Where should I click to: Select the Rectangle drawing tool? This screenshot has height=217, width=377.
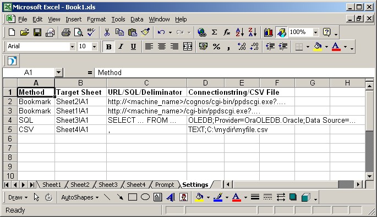point(133,197)
